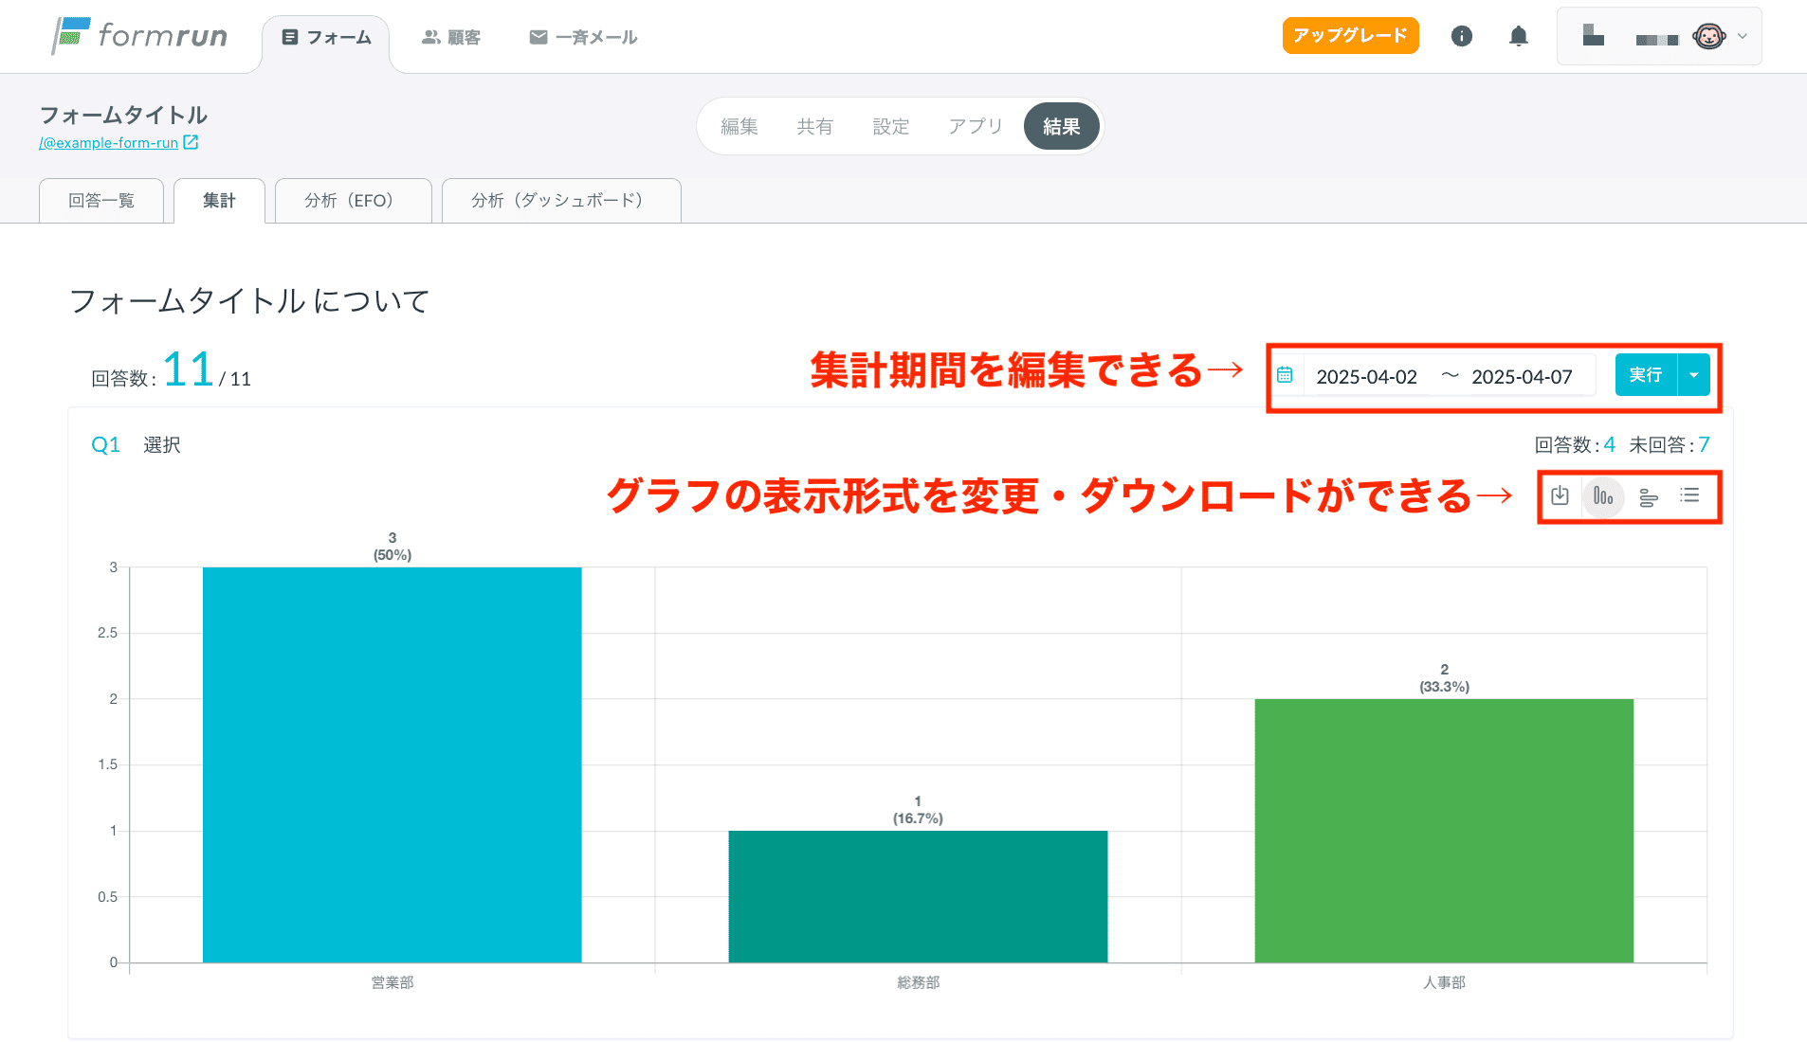
Task: Open the date picker via the calendar icon
Action: point(1287,374)
